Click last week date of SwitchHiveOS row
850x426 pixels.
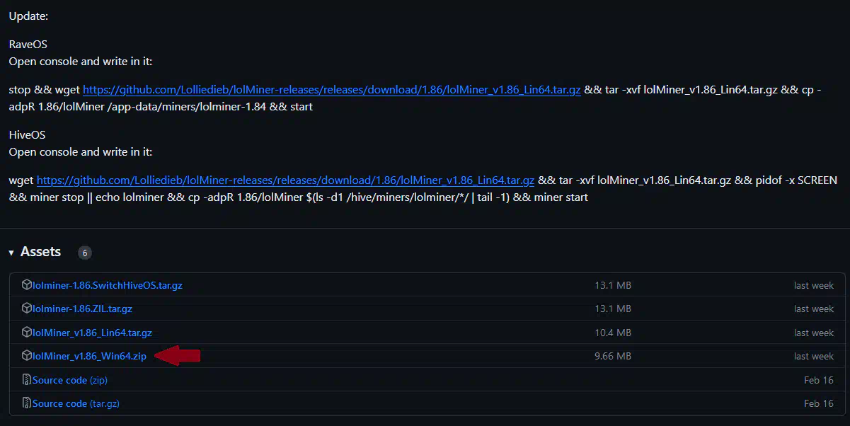point(814,286)
